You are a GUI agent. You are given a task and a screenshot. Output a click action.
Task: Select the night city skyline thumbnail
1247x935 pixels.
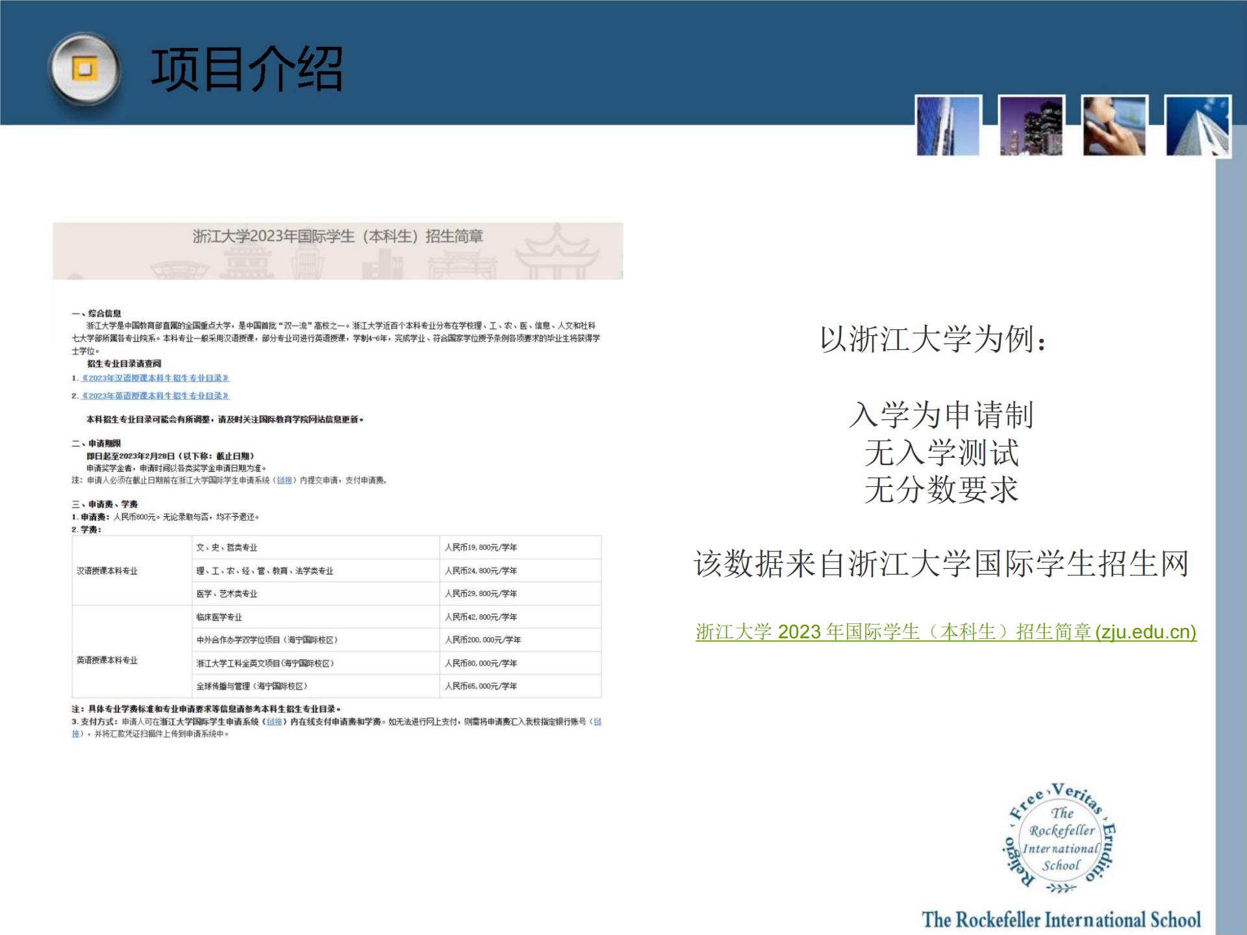coord(1031,125)
